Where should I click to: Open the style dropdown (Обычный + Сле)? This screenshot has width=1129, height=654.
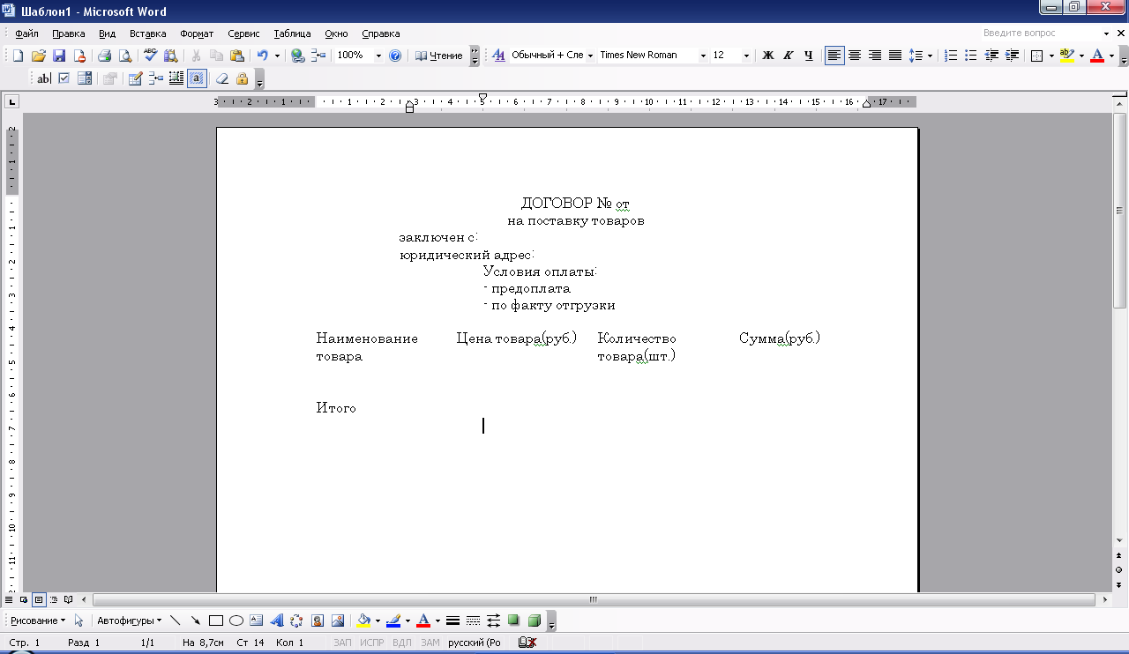pos(589,56)
